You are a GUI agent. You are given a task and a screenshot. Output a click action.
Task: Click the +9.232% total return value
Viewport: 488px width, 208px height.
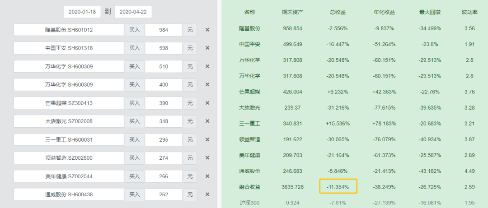pos(338,92)
